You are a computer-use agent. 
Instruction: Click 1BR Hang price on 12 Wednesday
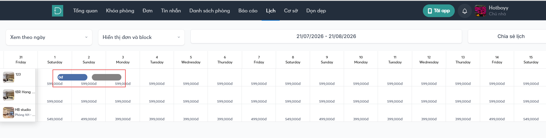tap(429, 101)
